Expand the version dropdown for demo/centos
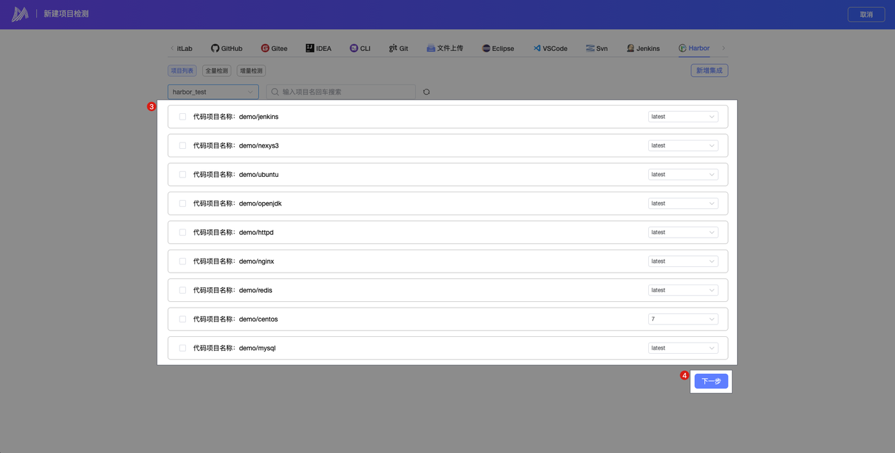 tap(682, 319)
